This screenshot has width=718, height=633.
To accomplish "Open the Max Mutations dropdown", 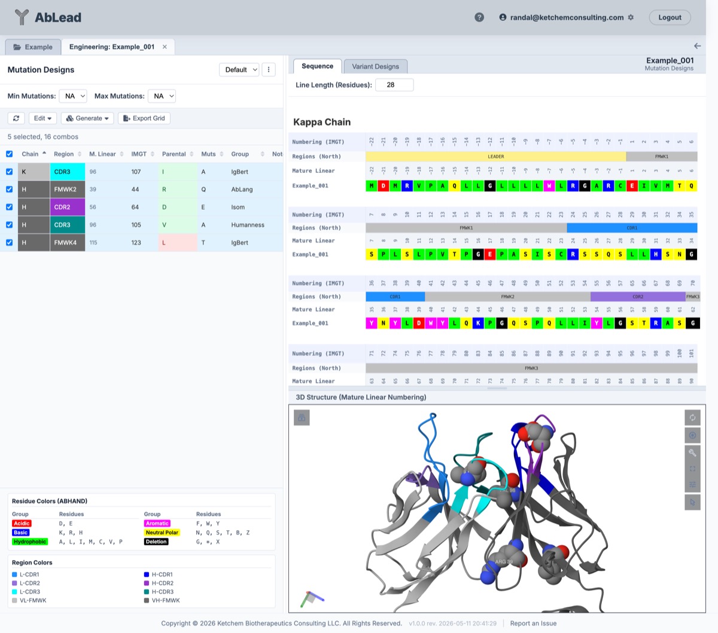I will [162, 96].
